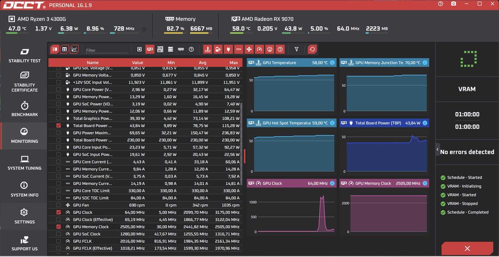Viewport: 499px width, 257px height.
Task: Open the Stability Certificate section
Action: click(x=24, y=82)
